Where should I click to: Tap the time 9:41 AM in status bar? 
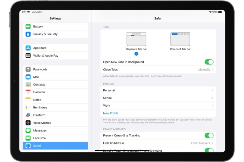(26, 12)
